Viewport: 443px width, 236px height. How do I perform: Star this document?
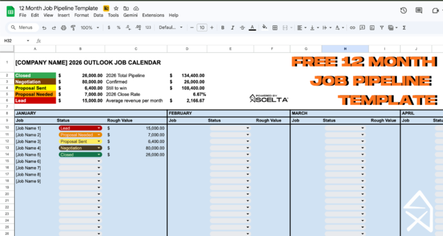click(x=116, y=9)
